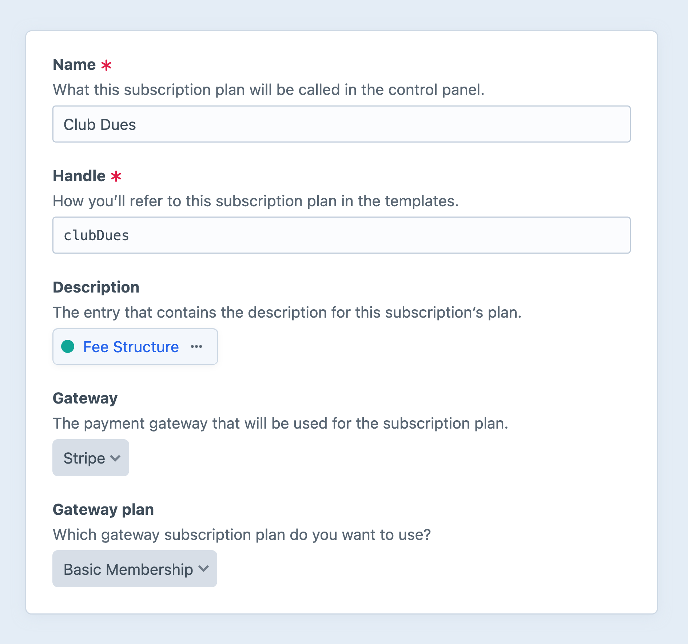Open the Gateway dropdown showing Stripe
This screenshot has width=688, height=644.
90,458
